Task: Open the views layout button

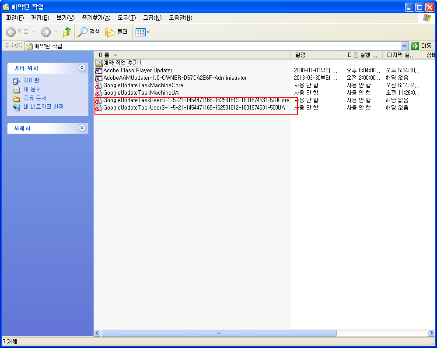Action: click(x=140, y=32)
